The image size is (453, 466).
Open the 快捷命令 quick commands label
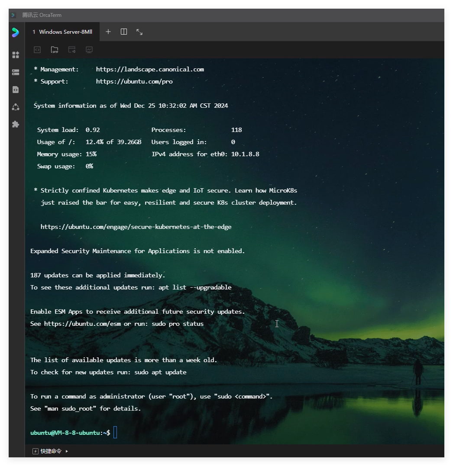51,451
